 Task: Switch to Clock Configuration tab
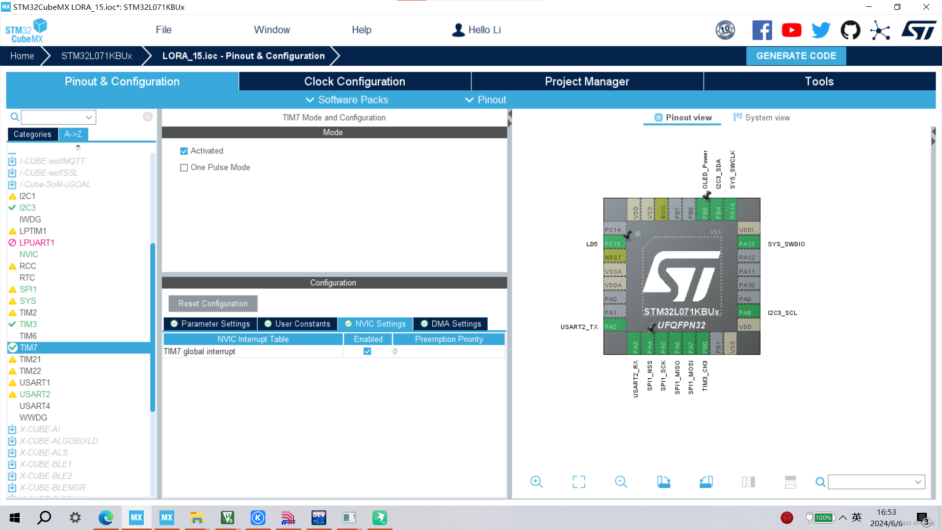click(355, 81)
